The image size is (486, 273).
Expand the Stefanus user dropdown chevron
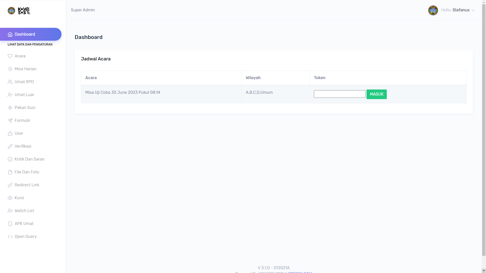(x=473, y=10)
